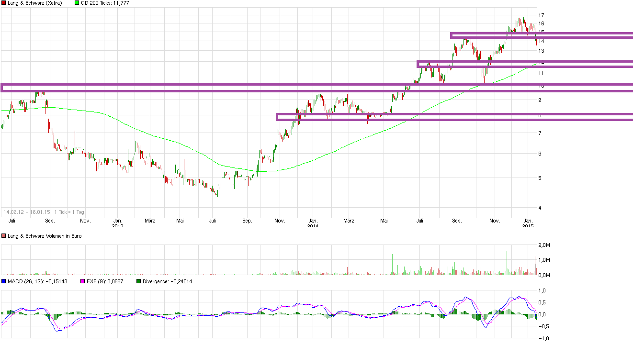Click the green GD 200 legend square
This screenshot has width=633, height=345.
click(x=78, y=3)
